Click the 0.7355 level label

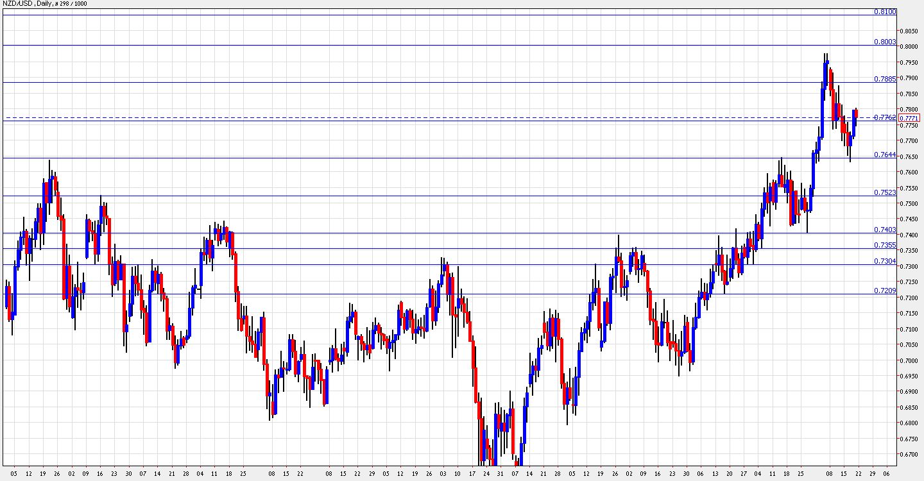click(x=885, y=245)
